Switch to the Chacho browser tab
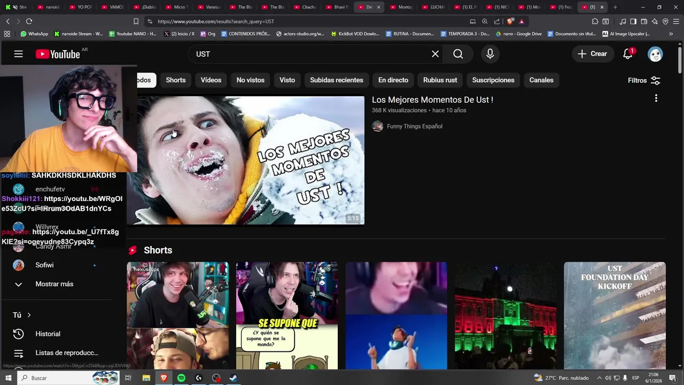The width and height of the screenshot is (684, 385). 304,7
